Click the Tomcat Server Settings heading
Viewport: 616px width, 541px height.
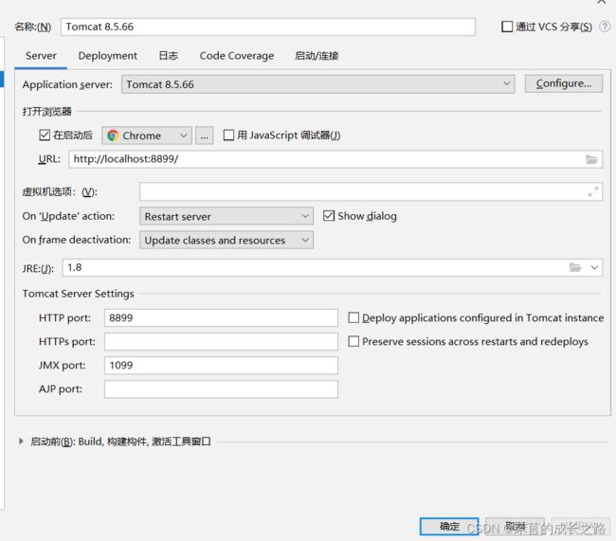tap(78, 294)
